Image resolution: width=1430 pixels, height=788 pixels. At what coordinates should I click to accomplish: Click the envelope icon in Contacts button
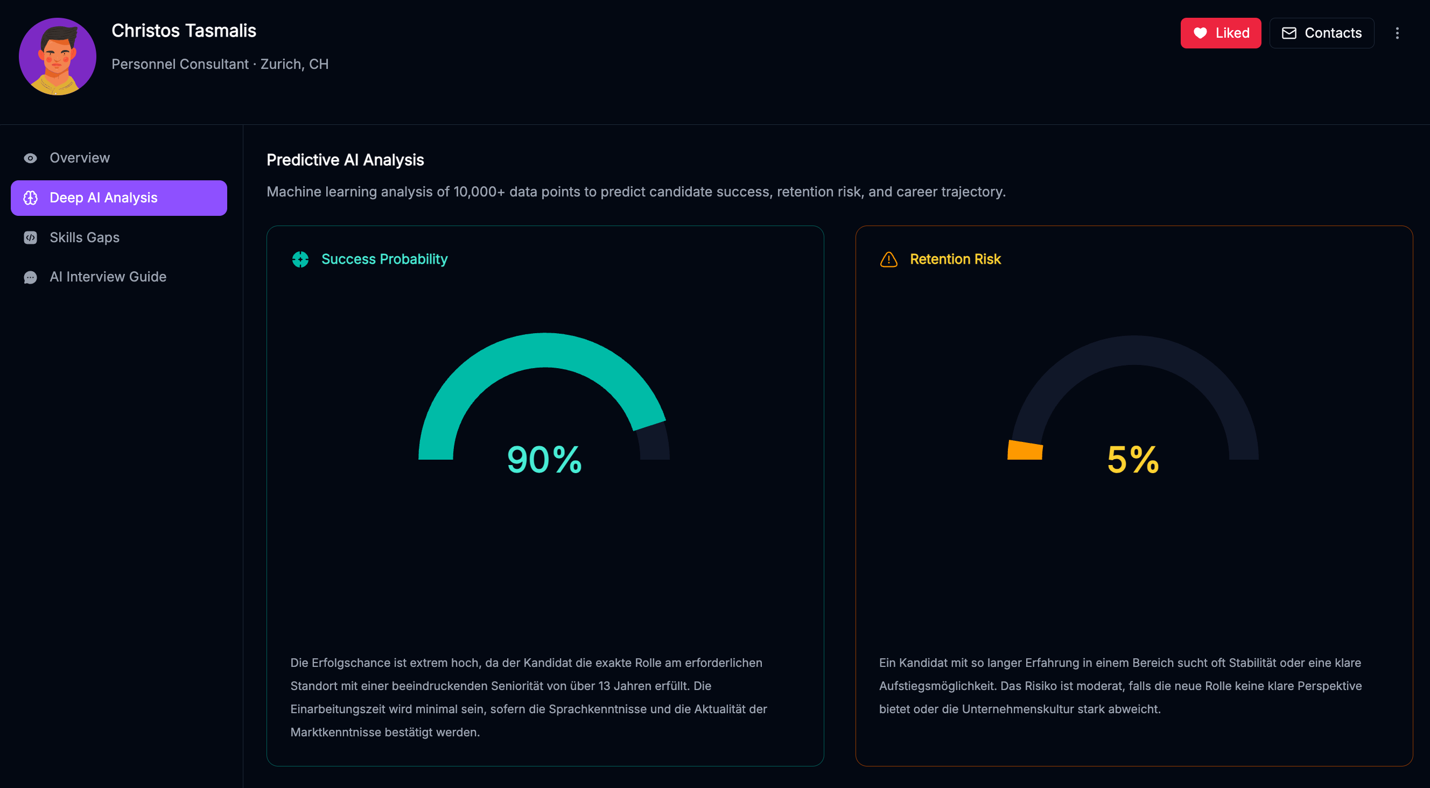click(x=1289, y=33)
